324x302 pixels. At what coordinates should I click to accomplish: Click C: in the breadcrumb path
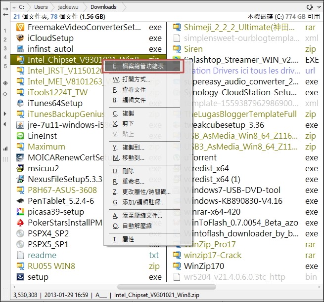click(x=21, y=7)
